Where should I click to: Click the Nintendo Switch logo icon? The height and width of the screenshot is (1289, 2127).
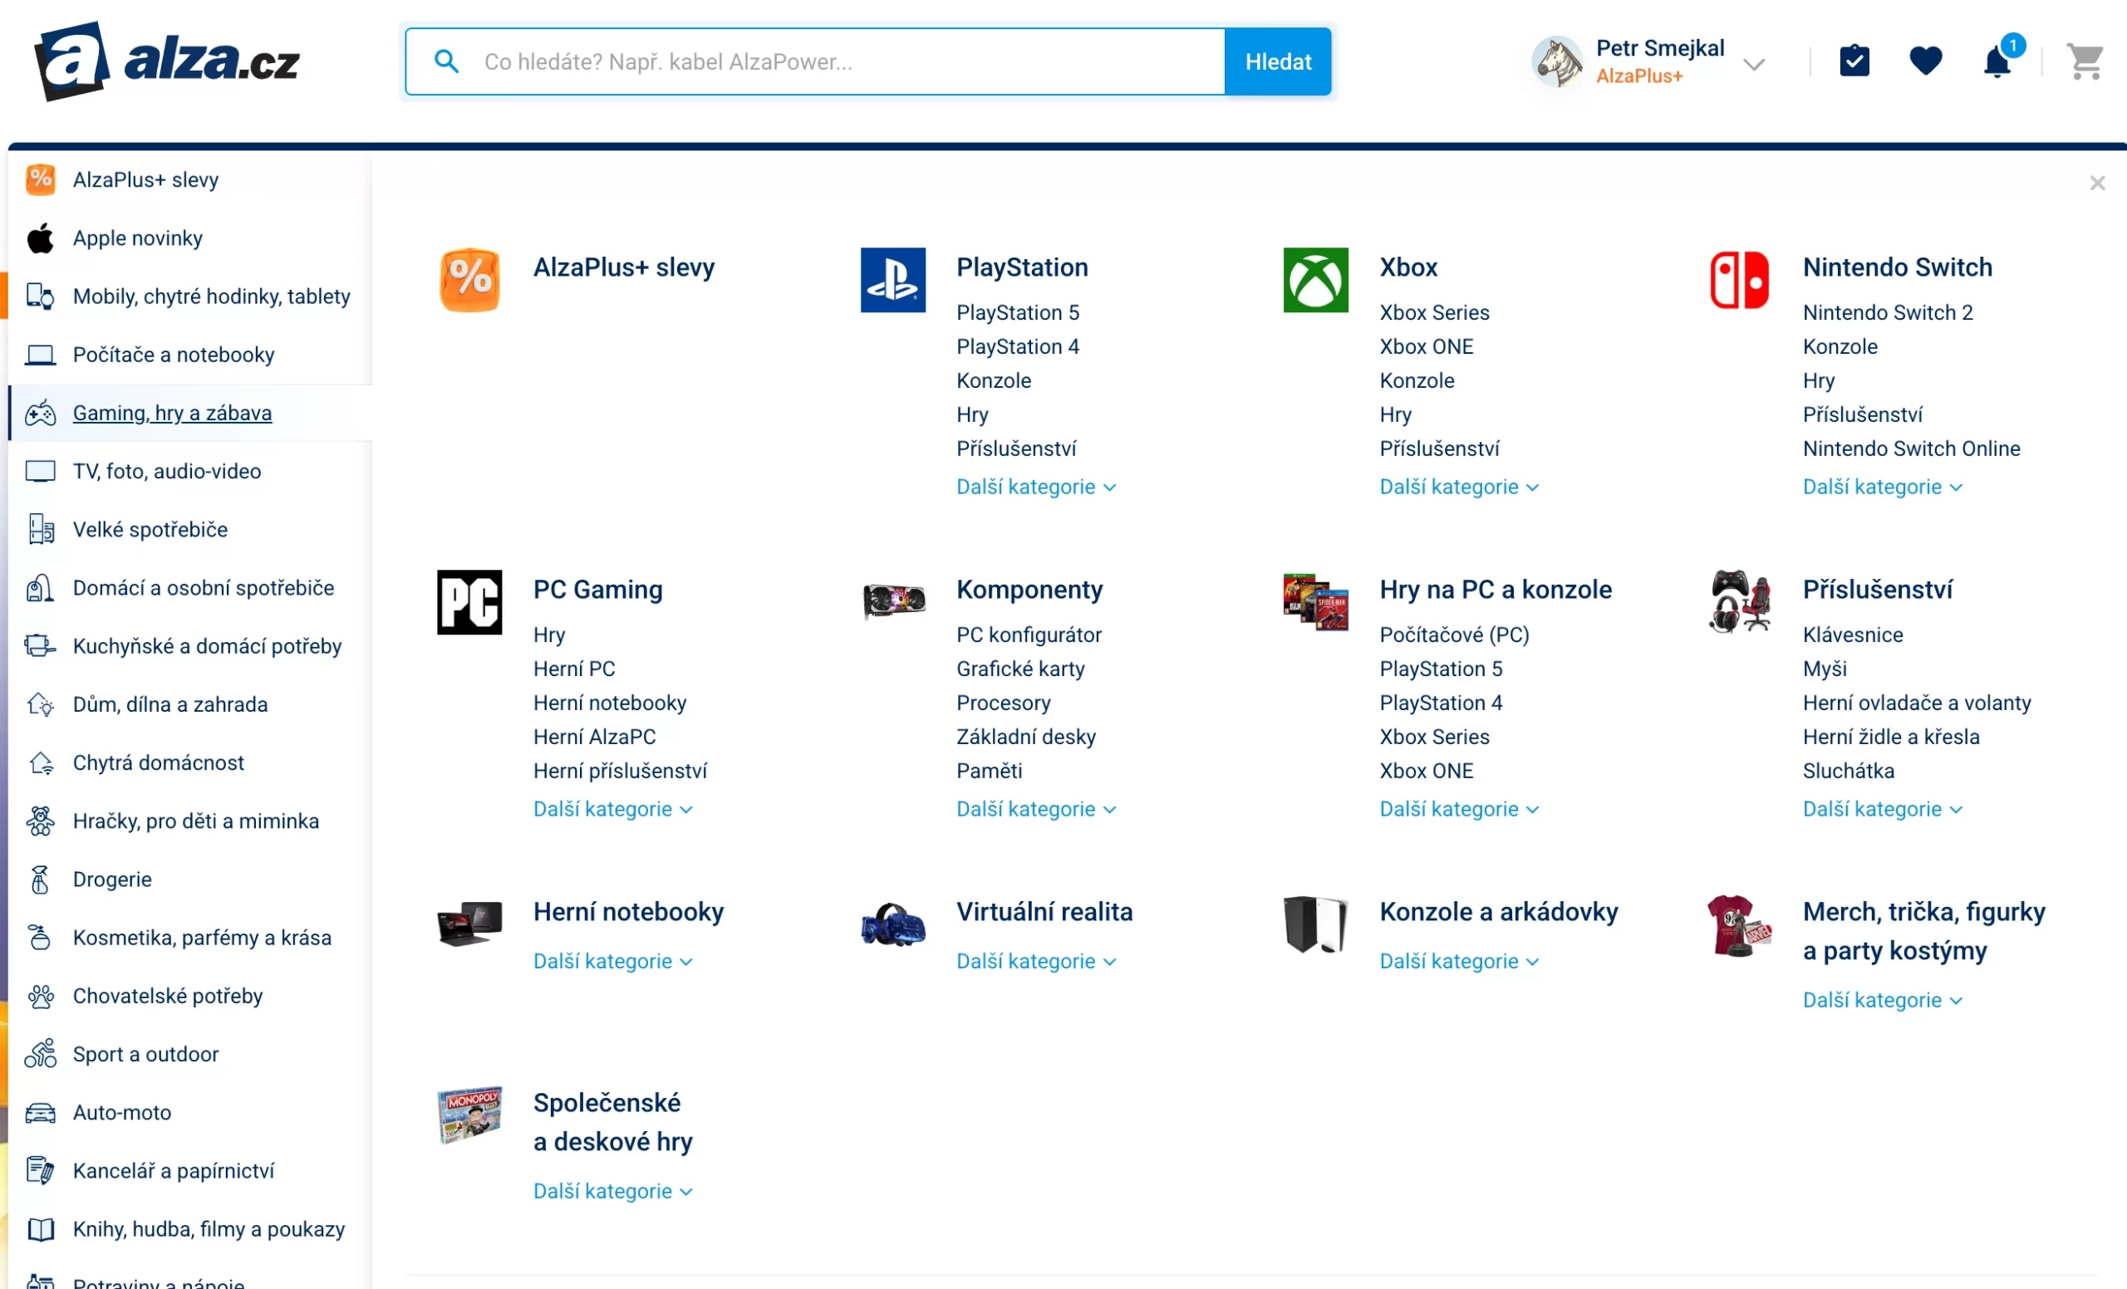[1738, 280]
